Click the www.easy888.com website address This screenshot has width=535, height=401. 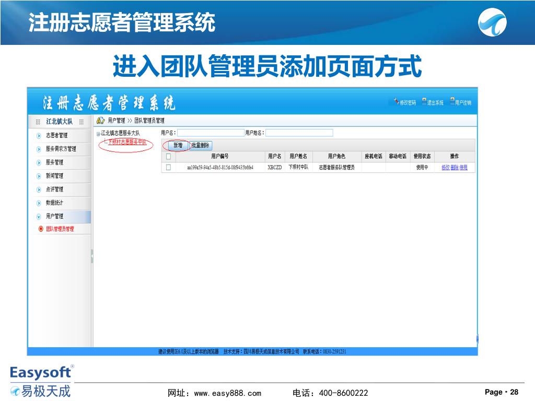(228, 393)
